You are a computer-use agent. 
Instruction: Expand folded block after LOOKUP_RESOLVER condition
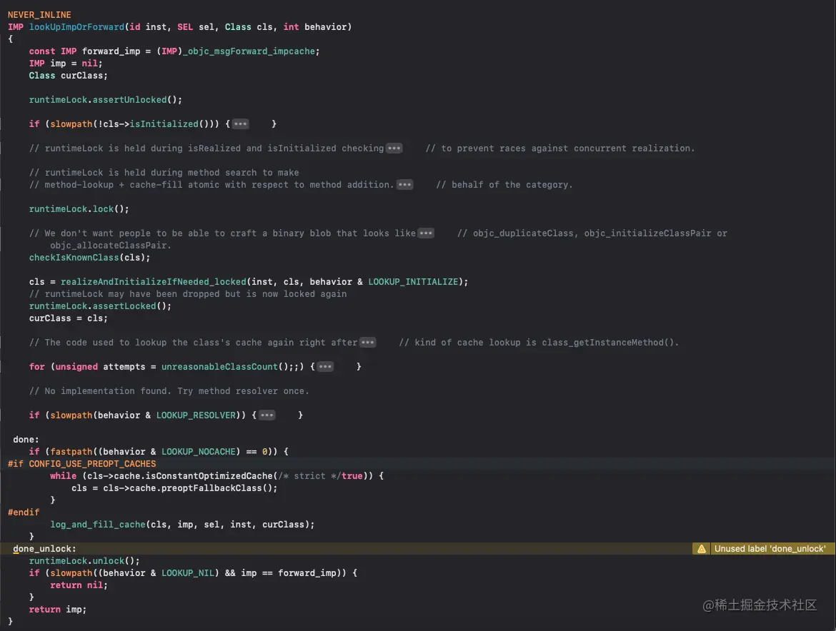[267, 415]
